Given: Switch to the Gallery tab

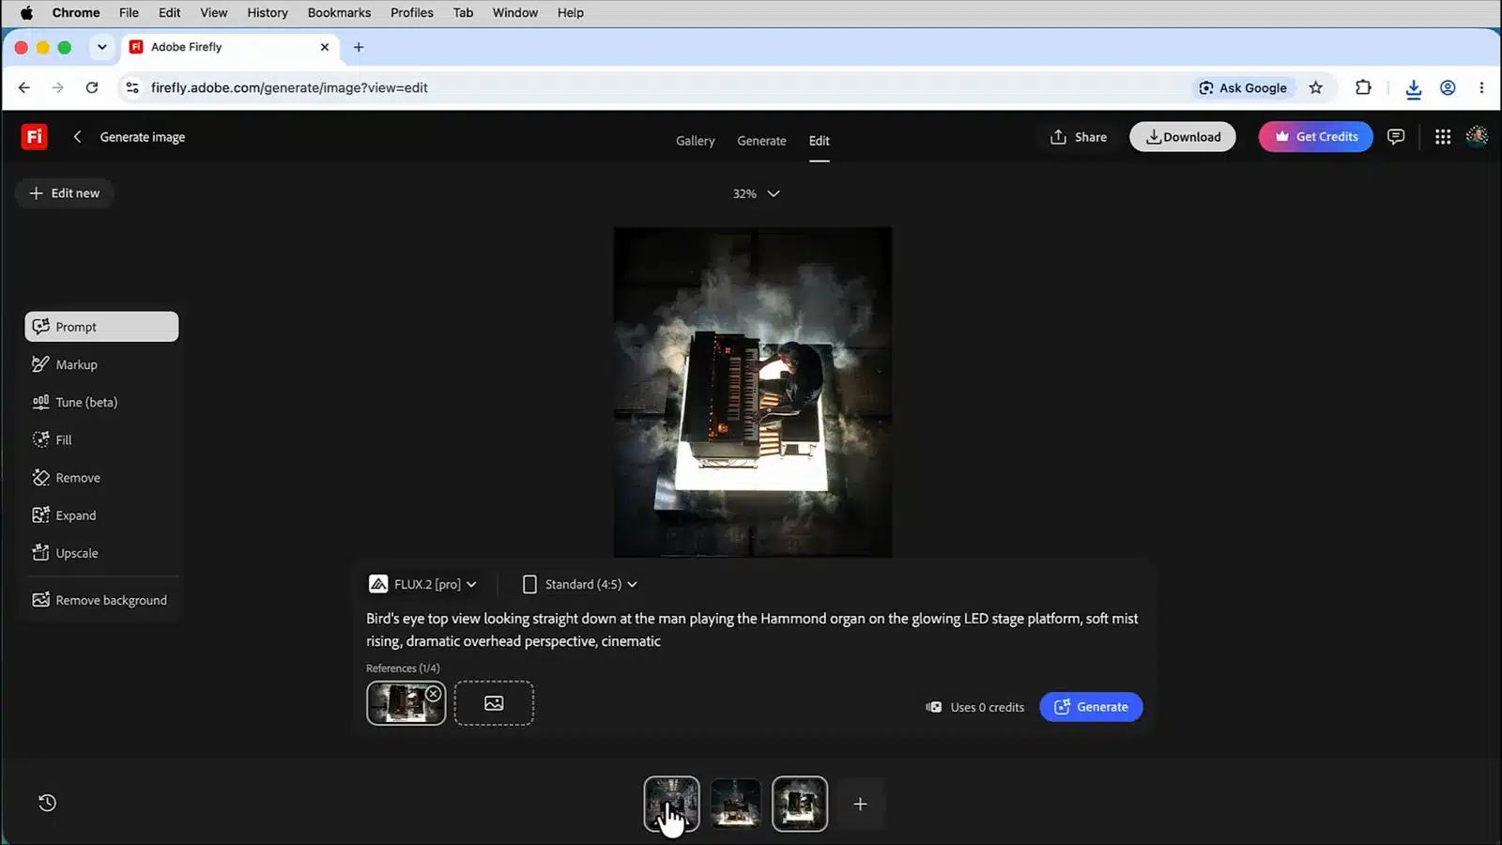Looking at the screenshot, I should tap(696, 141).
